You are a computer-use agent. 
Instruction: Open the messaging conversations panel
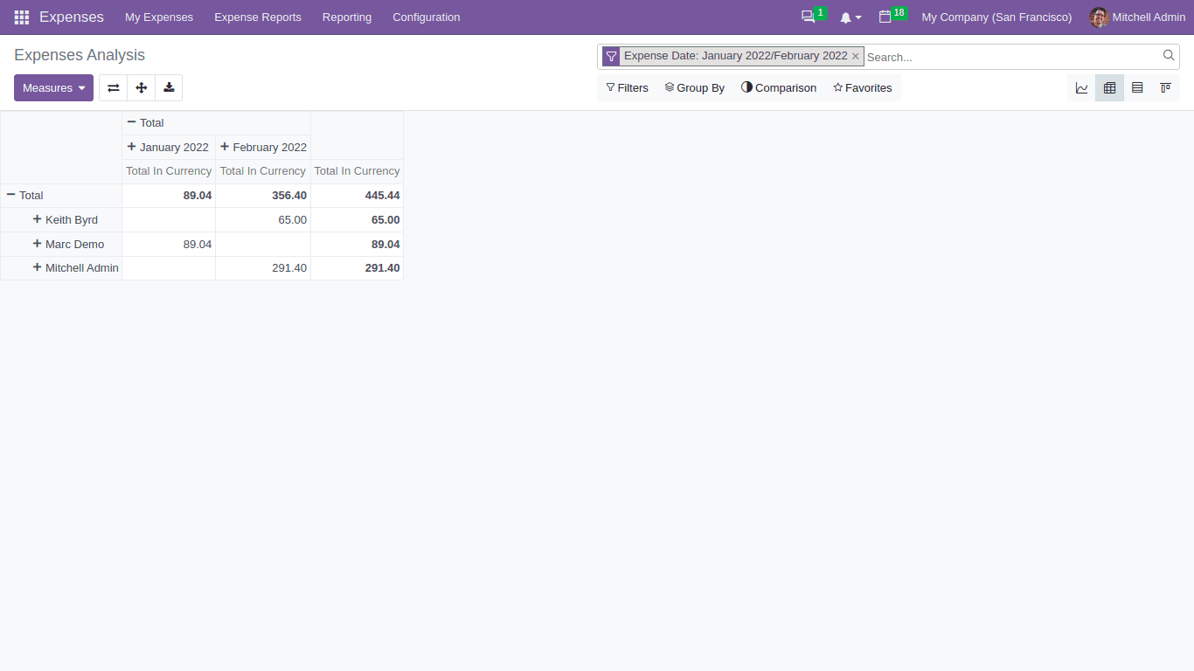[x=806, y=17]
